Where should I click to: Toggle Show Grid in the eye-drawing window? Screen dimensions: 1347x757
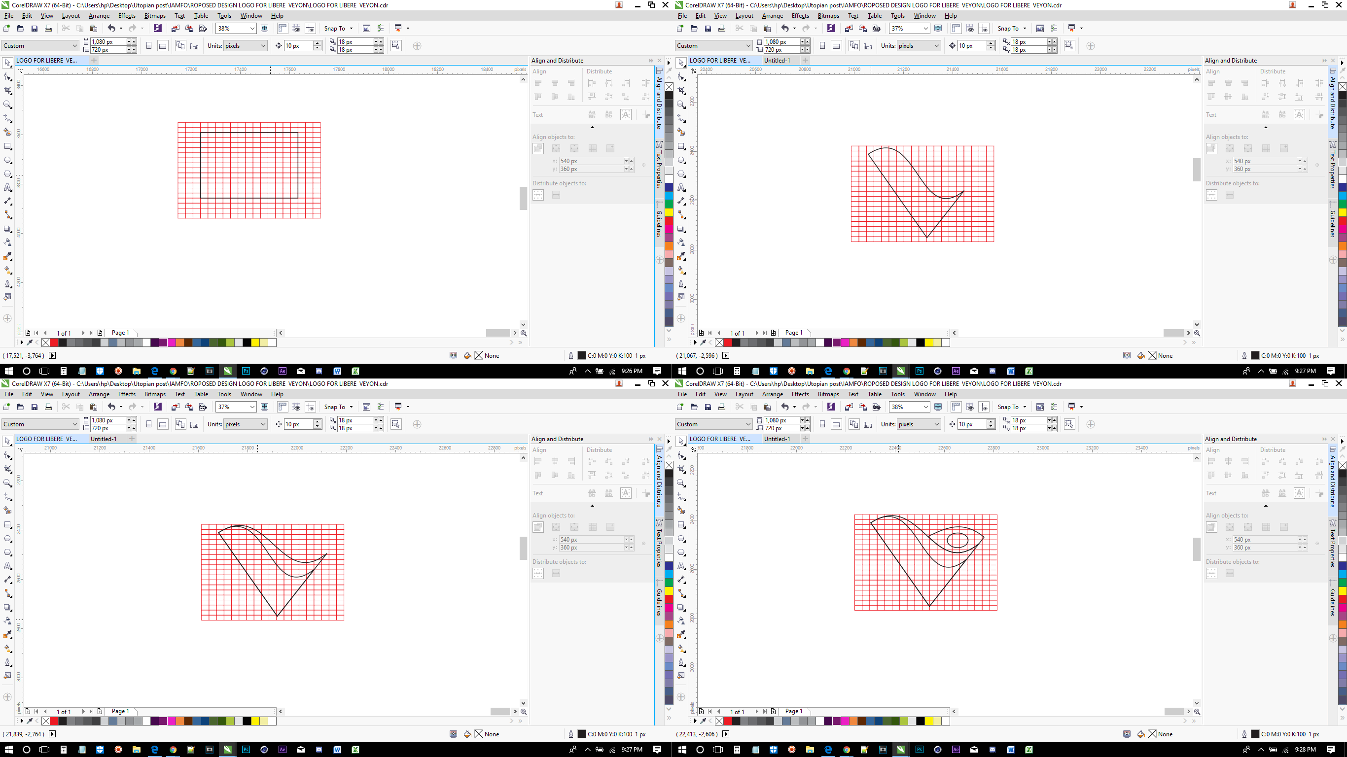[x=970, y=407]
